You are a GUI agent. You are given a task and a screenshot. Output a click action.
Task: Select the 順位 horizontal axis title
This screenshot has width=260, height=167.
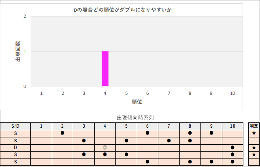(x=137, y=102)
